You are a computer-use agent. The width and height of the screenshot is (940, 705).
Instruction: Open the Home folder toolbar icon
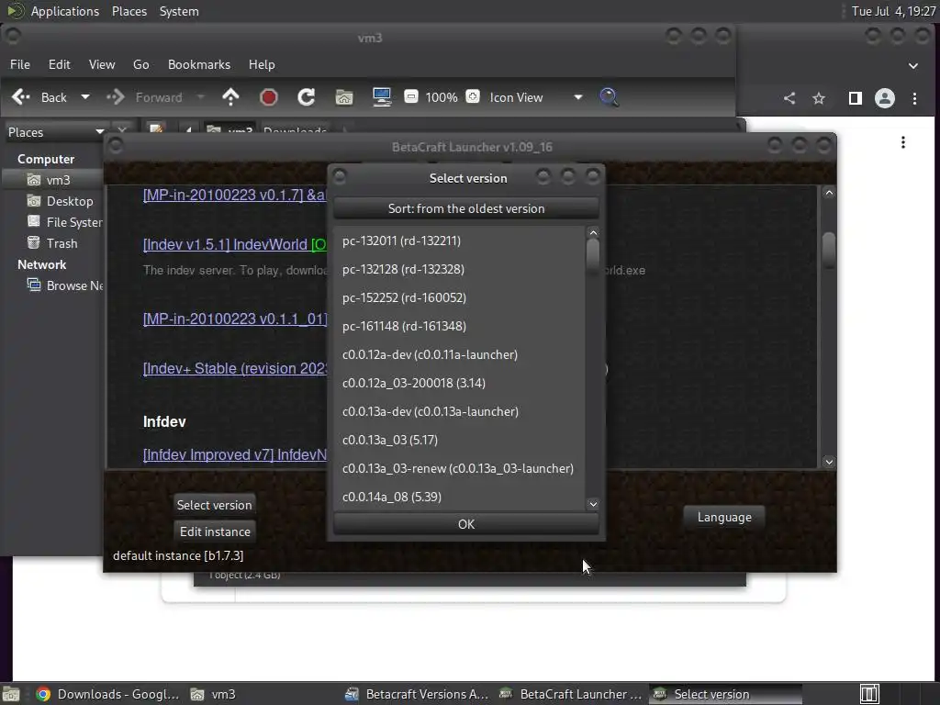[344, 97]
